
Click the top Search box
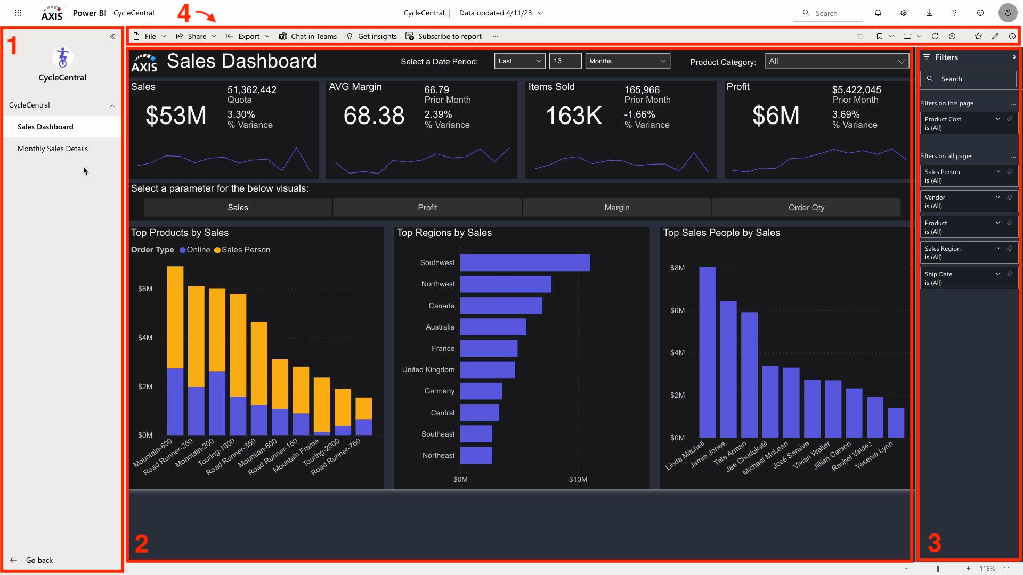point(827,13)
